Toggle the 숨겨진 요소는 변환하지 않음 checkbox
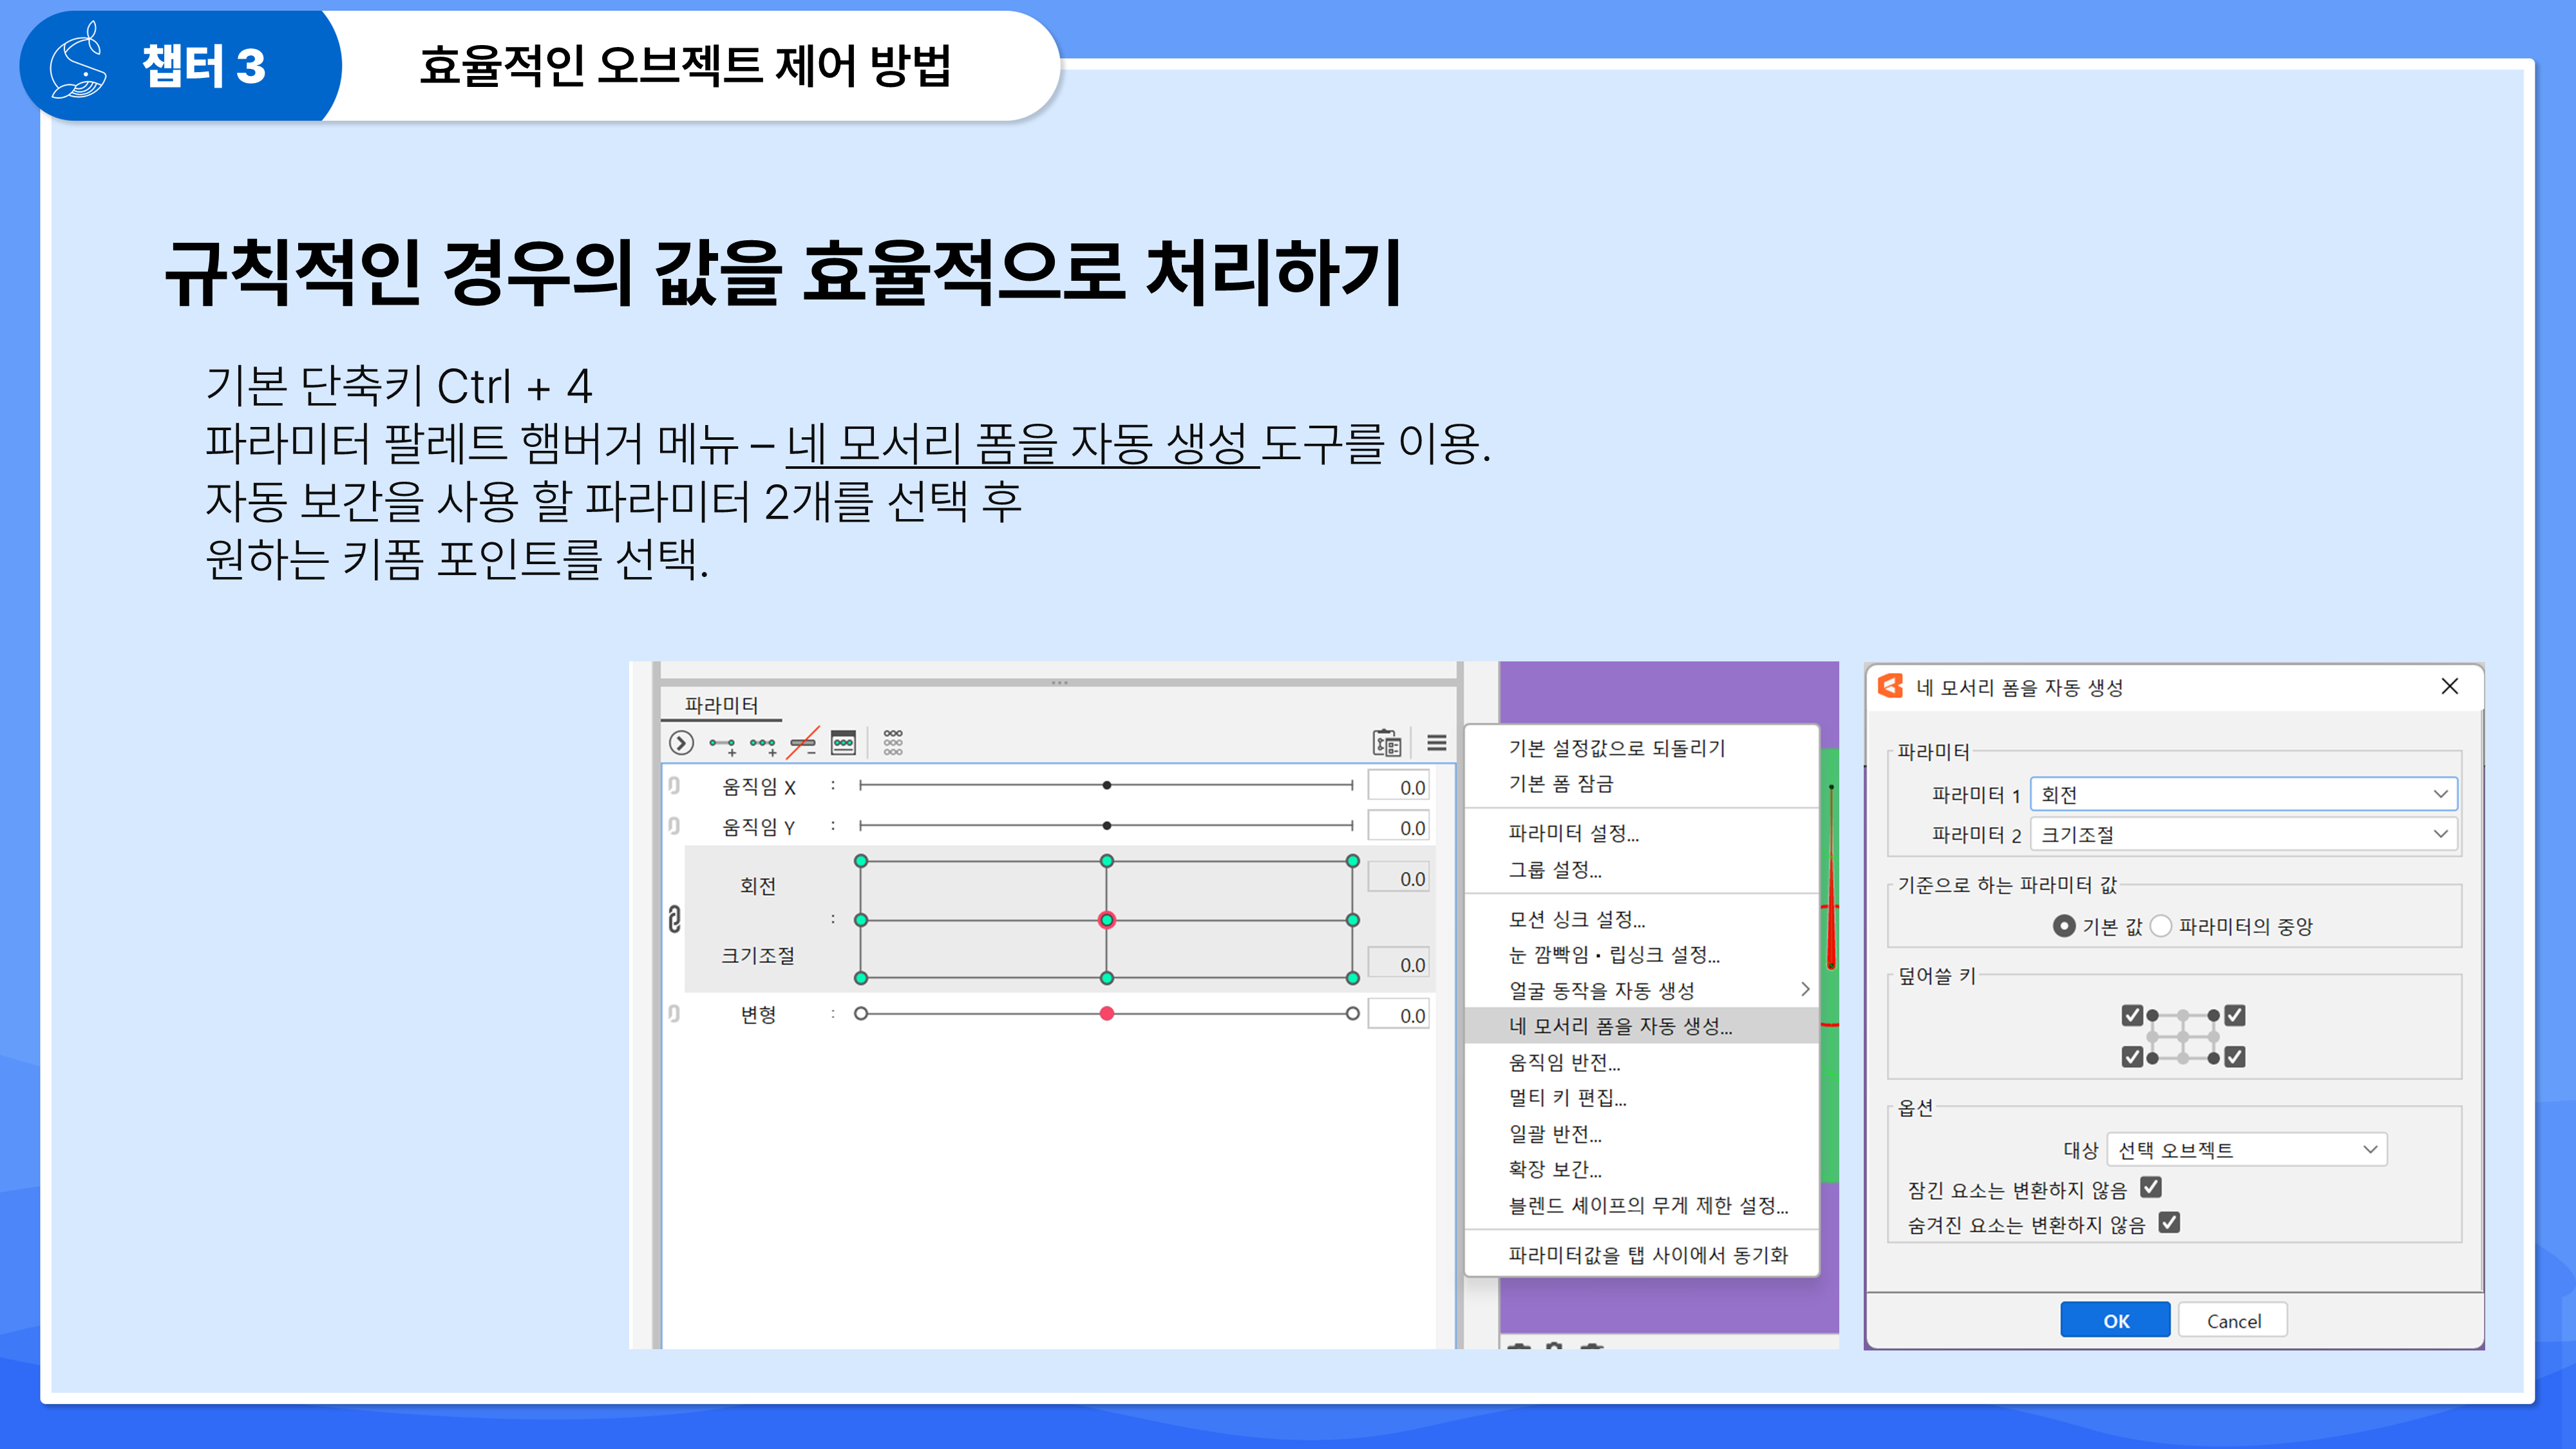2576x1449 pixels. (2168, 1223)
